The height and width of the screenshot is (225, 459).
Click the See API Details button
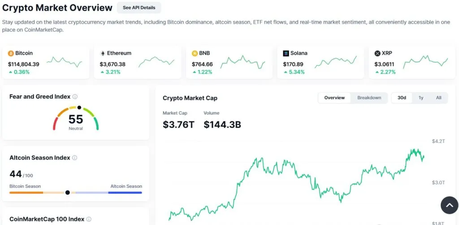coord(139,8)
